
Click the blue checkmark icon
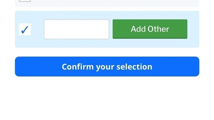[x=25, y=29]
